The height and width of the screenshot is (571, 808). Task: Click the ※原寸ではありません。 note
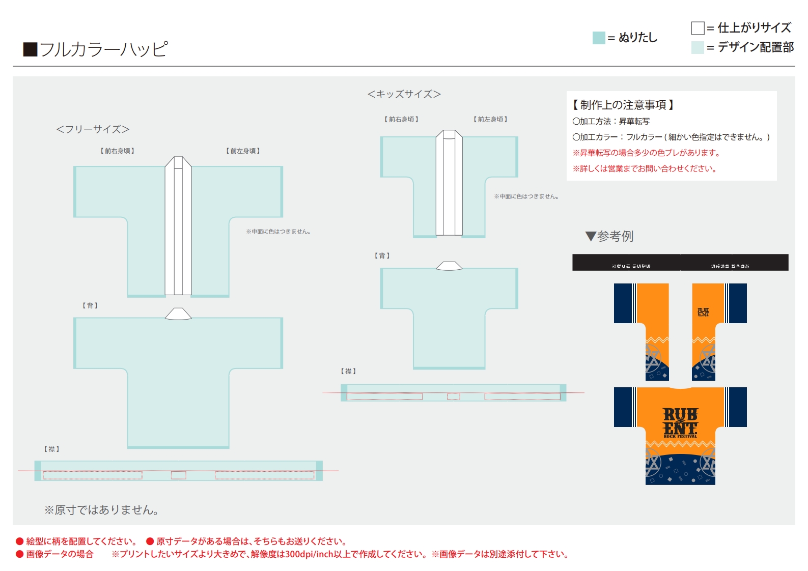(x=101, y=510)
